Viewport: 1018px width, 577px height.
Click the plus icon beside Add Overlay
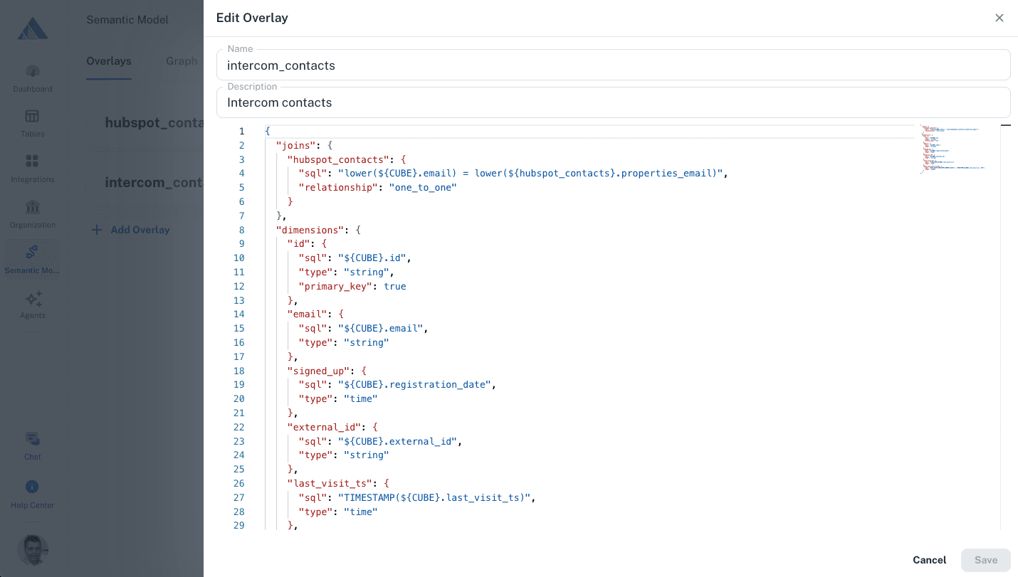pyautogui.click(x=97, y=230)
